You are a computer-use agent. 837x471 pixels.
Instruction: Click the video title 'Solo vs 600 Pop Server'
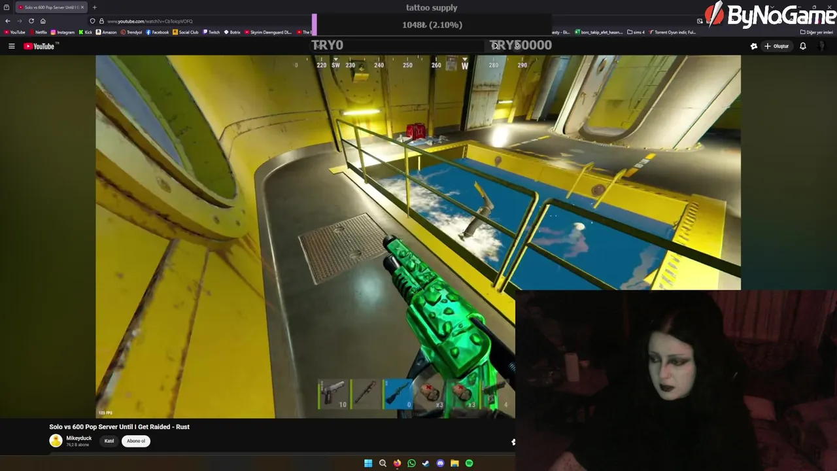pos(119,427)
